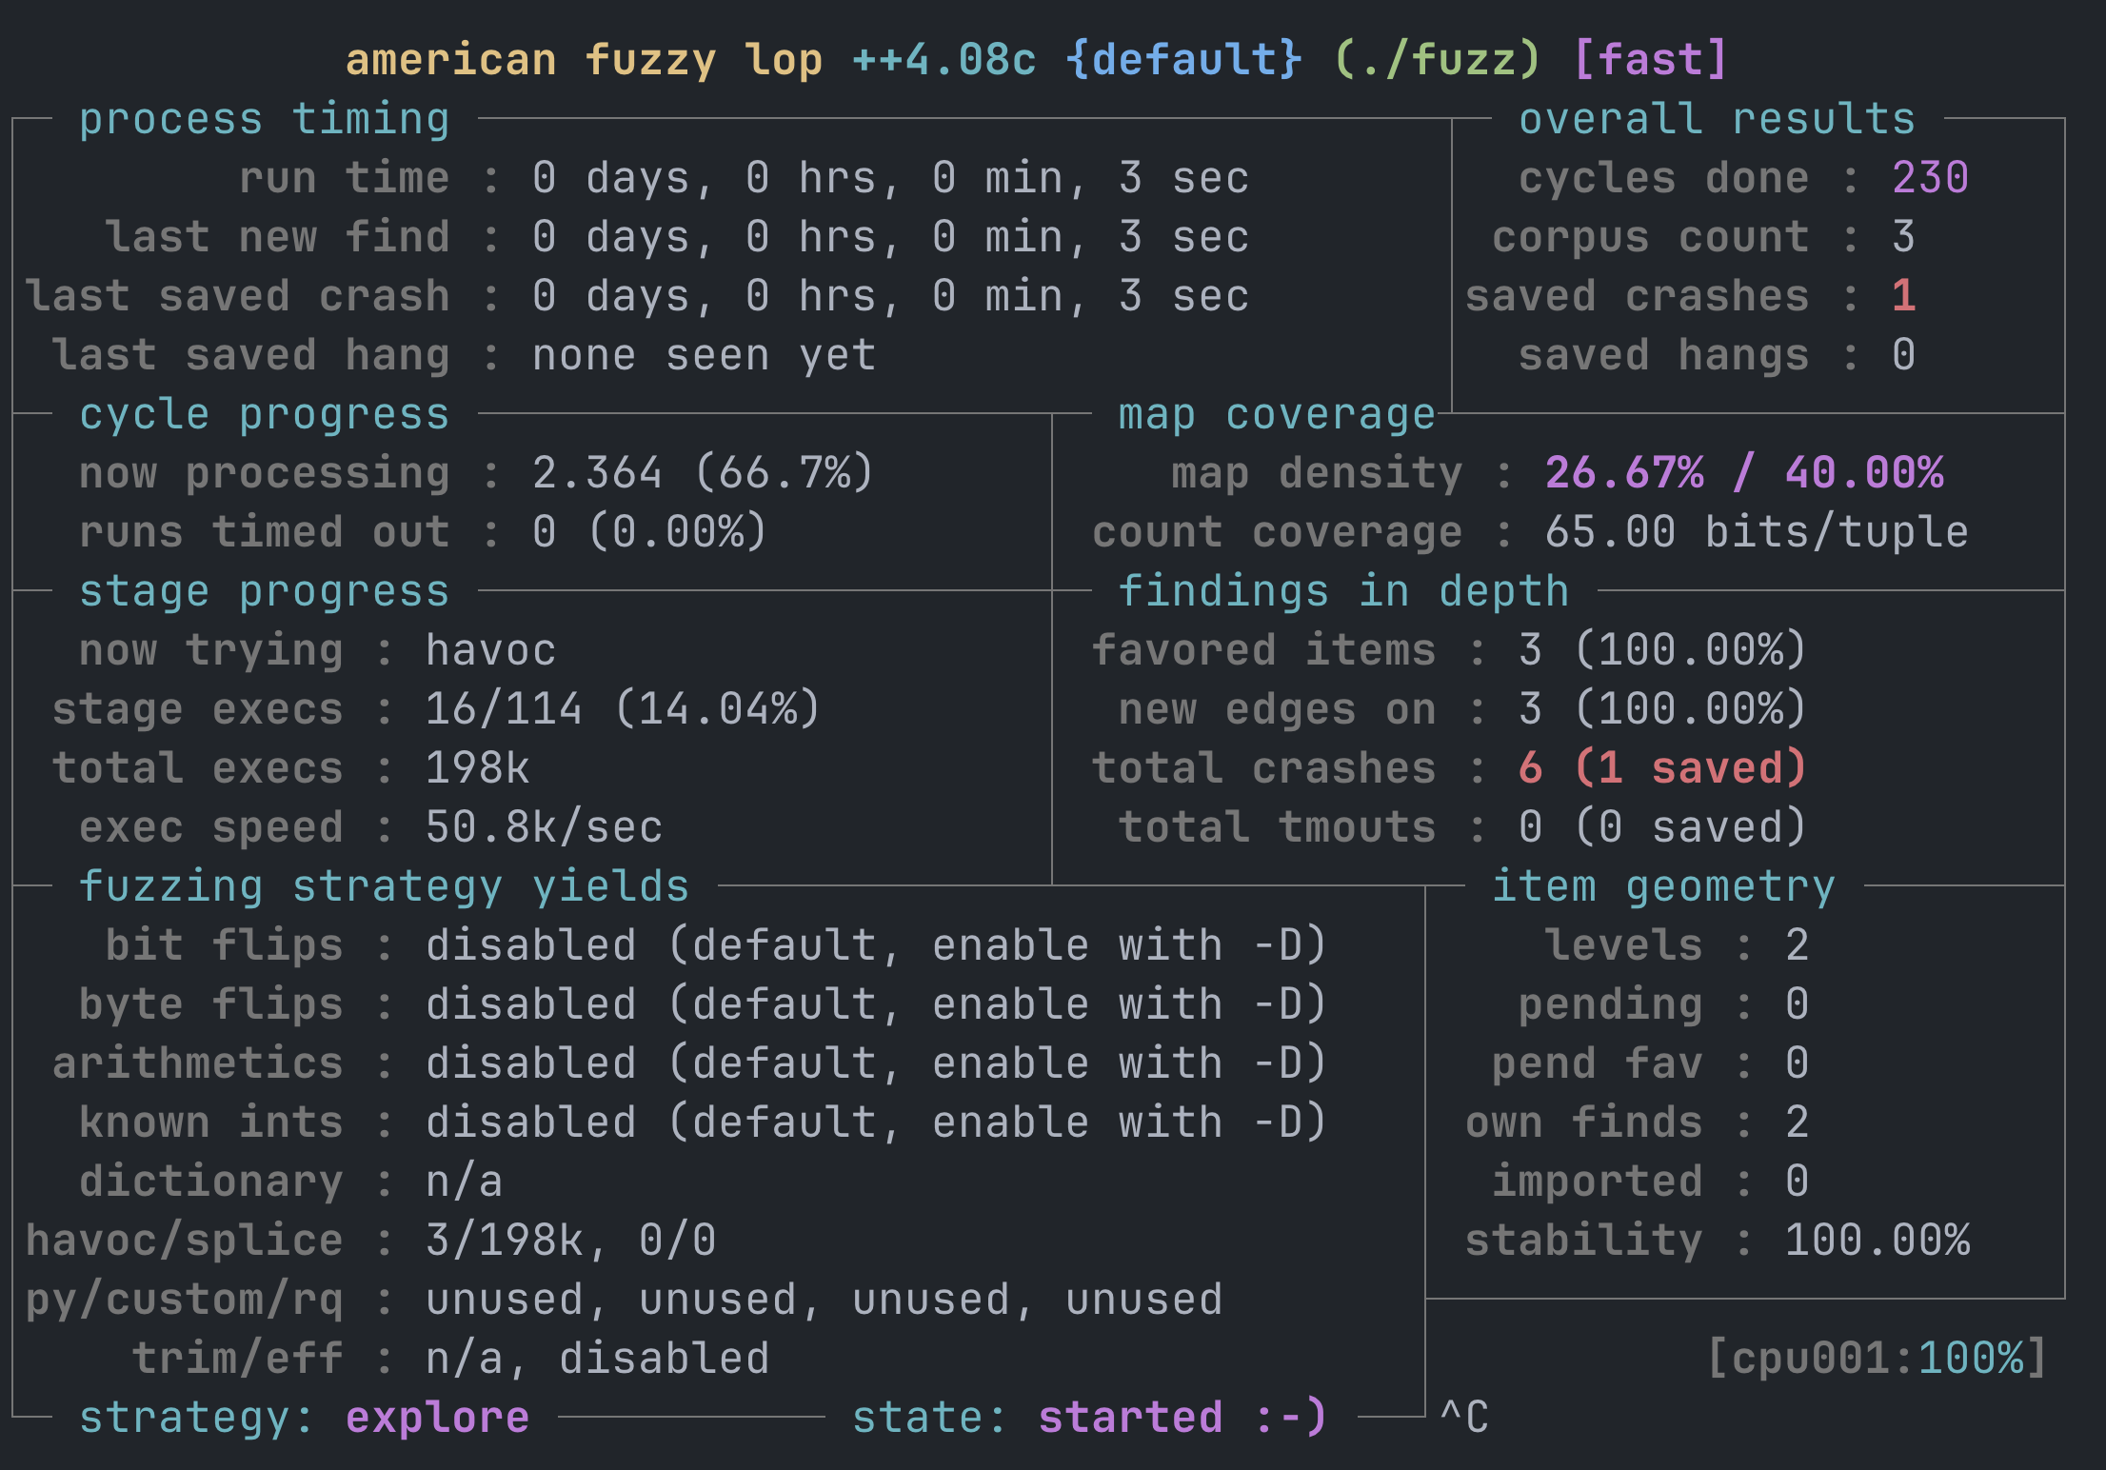Click the '[fast]' power schedule label
The width and height of the screenshot is (2106, 1470).
tap(1650, 60)
